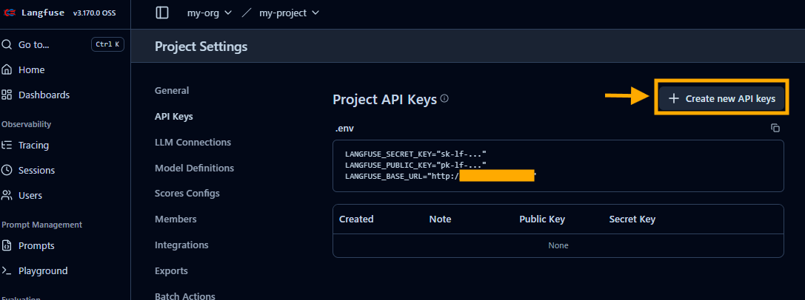Click the .env label above code block

click(344, 129)
